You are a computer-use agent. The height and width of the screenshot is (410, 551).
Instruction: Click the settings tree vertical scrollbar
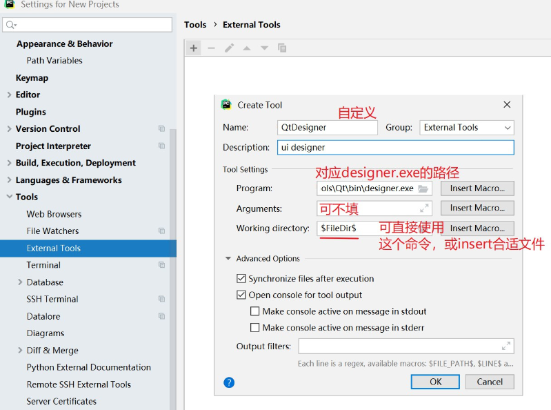pos(173,269)
